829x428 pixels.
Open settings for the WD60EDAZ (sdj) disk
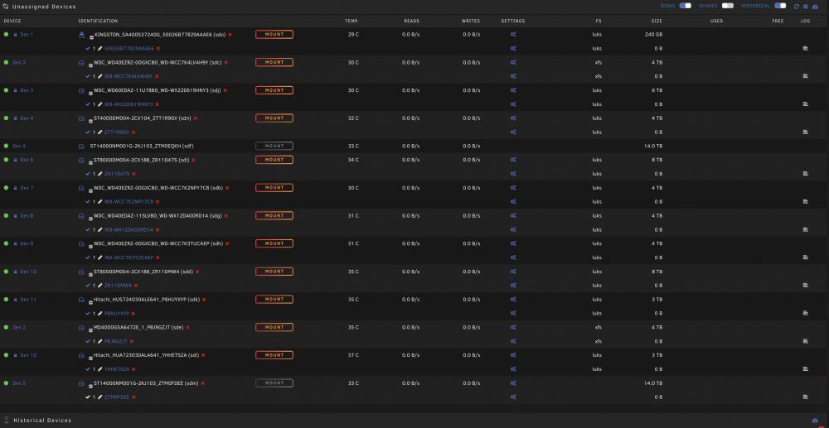513,90
